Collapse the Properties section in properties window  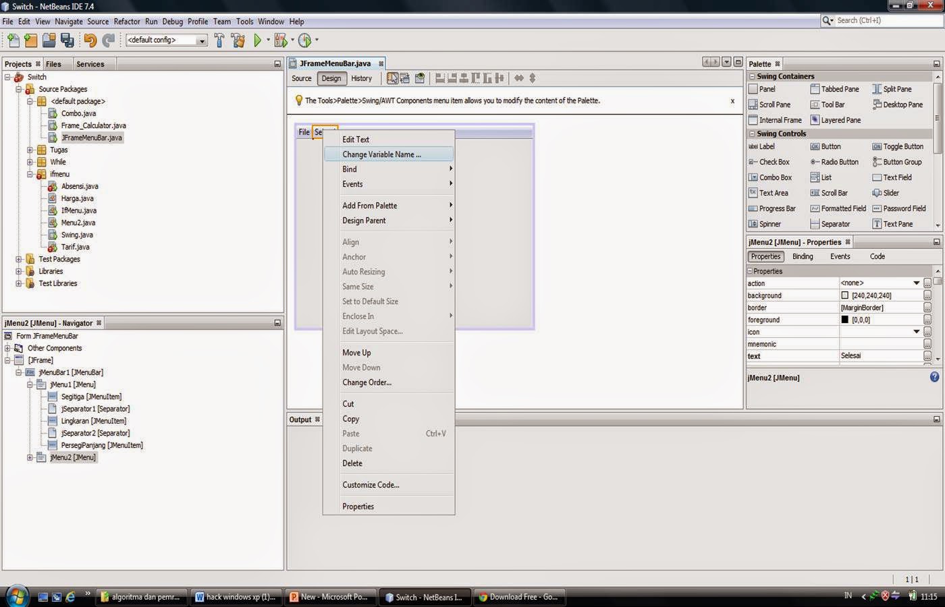750,271
